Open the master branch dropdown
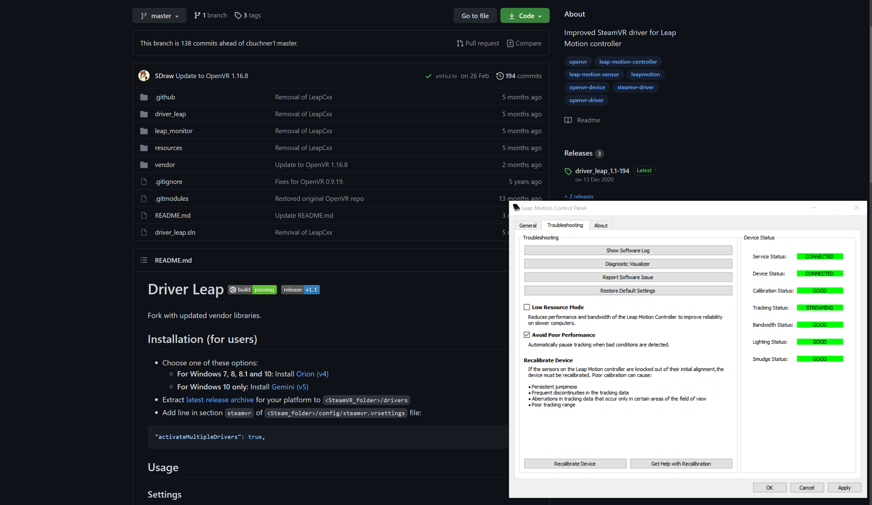 159,16
